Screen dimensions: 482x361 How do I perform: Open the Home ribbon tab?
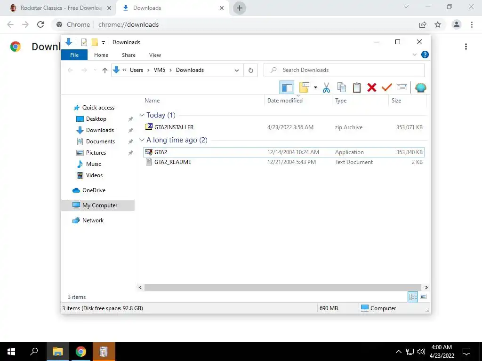tap(101, 55)
